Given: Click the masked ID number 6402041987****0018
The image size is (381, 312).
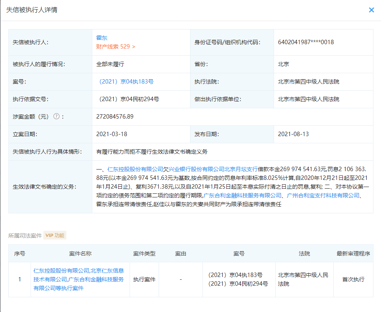Looking at the screenshot, I should (306, 42).
